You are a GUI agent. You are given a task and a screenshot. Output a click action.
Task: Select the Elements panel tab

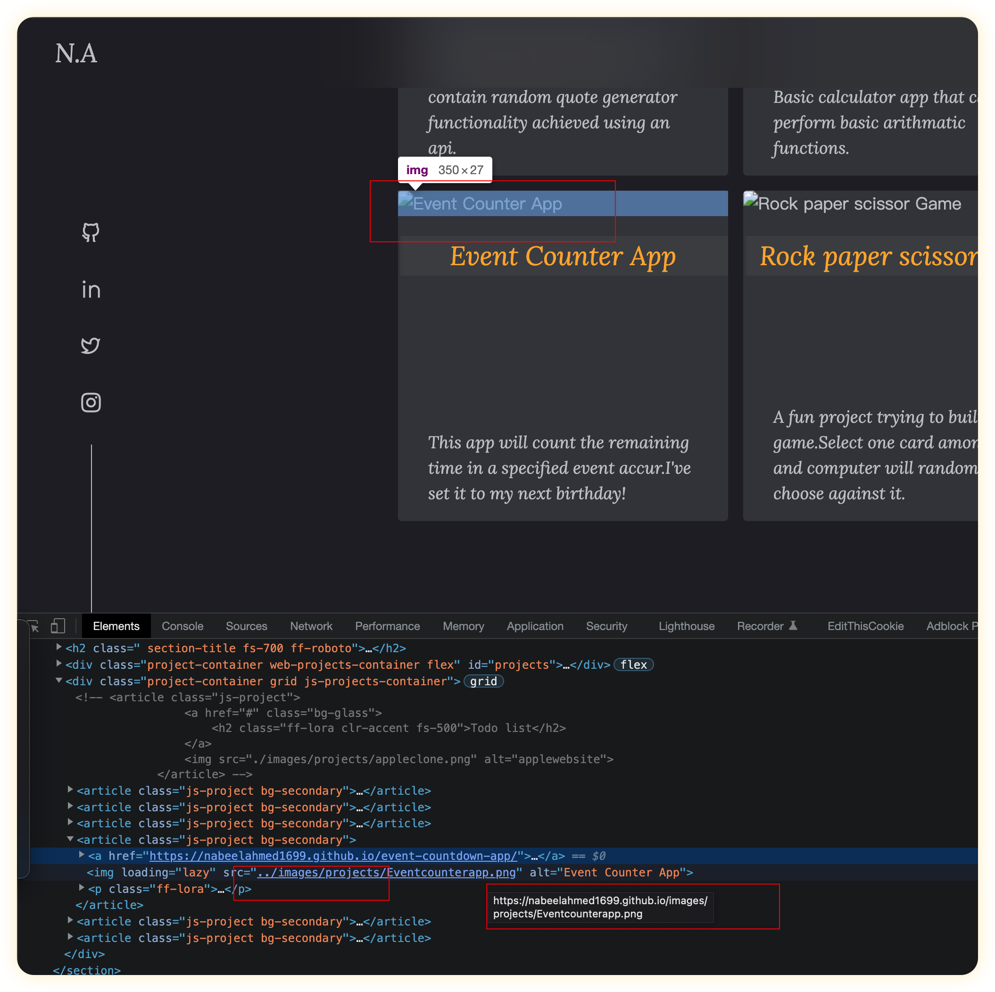point(116,625)
